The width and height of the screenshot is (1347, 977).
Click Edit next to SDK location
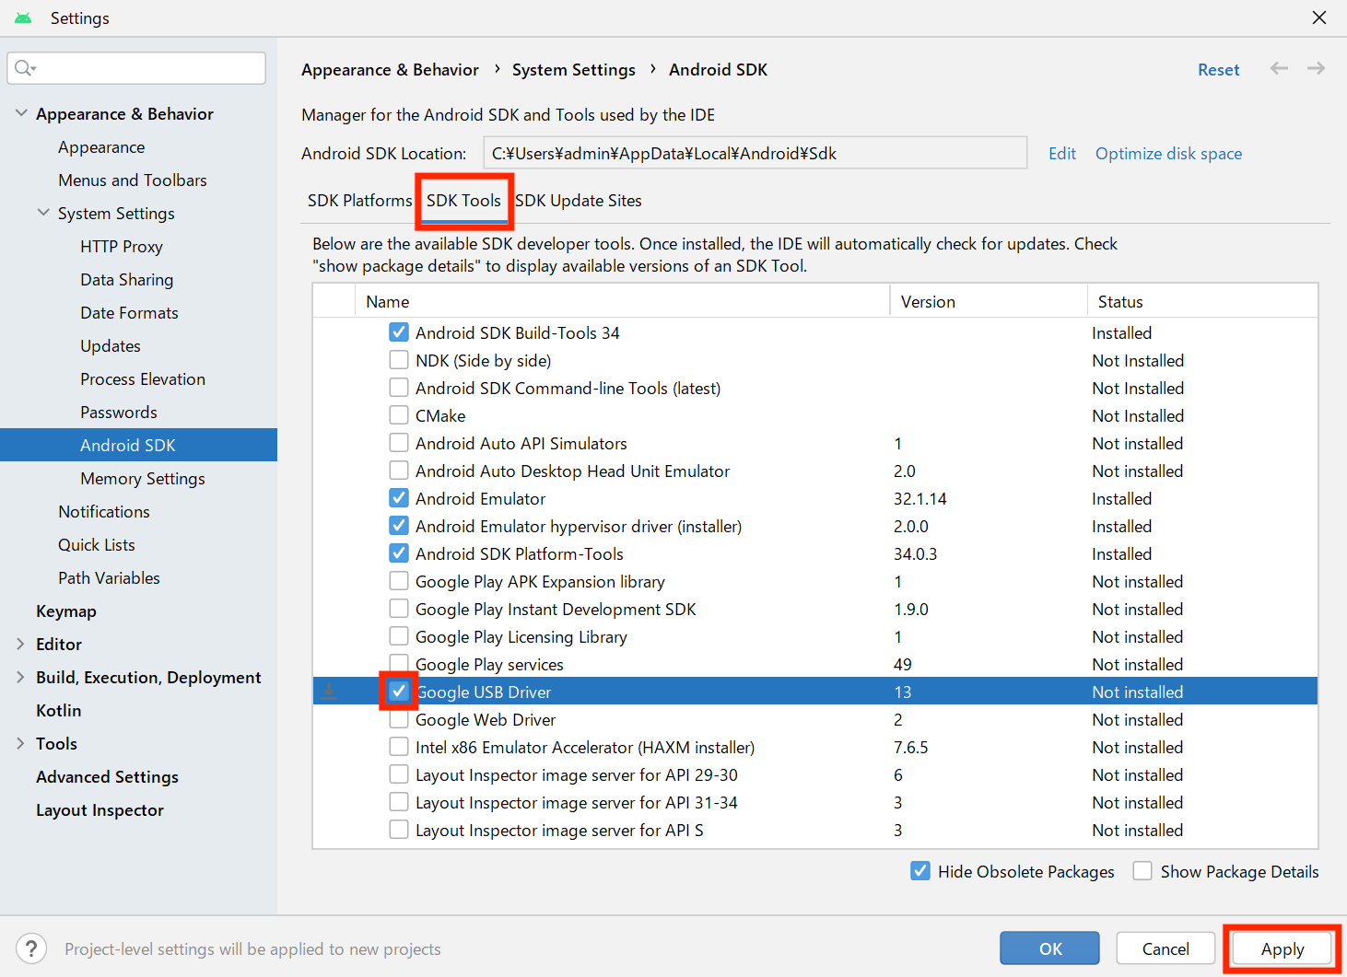tap(1062, 154)
